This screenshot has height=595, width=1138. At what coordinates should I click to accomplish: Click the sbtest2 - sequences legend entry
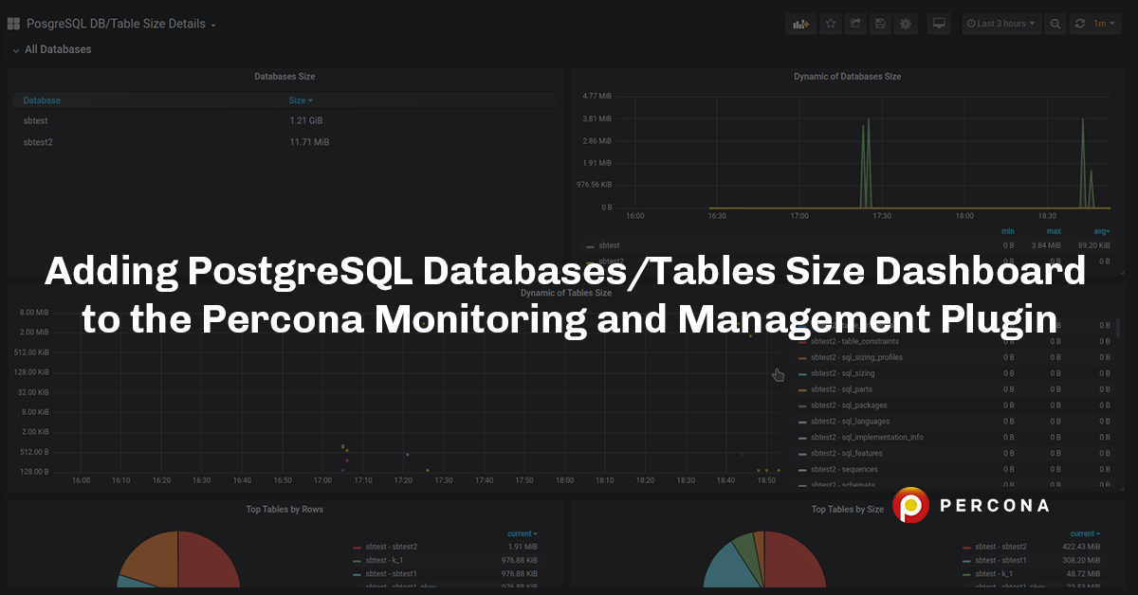click(844, 470)
